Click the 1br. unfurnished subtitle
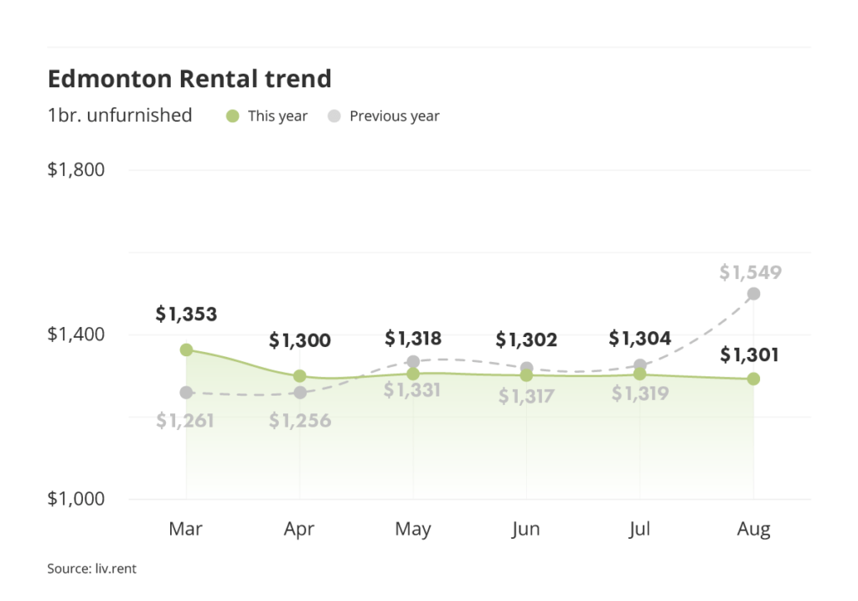 (120, 116)
